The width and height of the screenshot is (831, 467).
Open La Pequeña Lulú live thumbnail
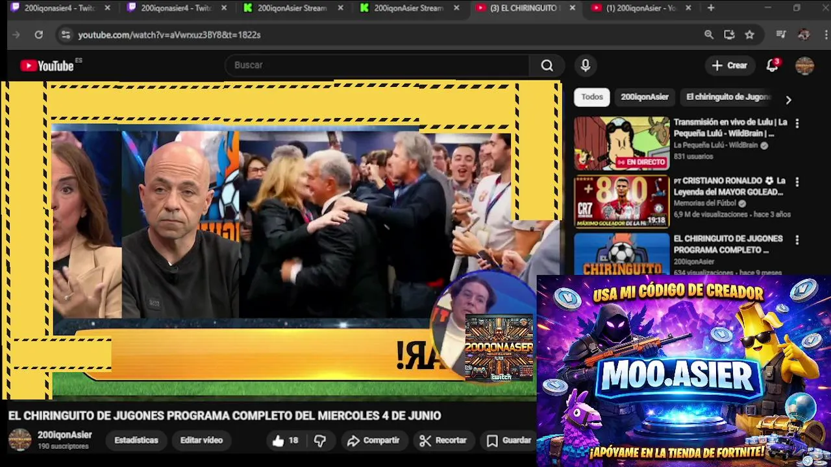(x=621, y=143)
